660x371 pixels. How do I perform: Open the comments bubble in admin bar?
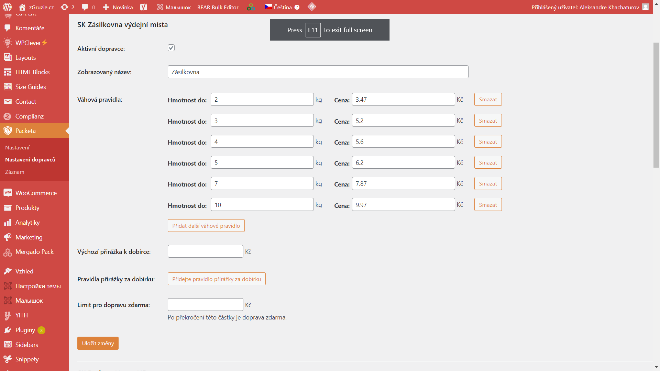tap(85, 7)
